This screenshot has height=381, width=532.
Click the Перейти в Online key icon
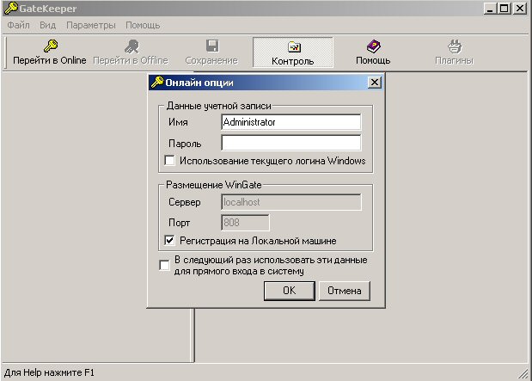coord(51,46)
